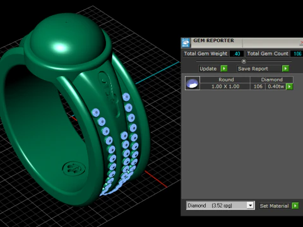Click the GEM REPORTER title bar
The image size is (303, 227).
coord(242,43)
